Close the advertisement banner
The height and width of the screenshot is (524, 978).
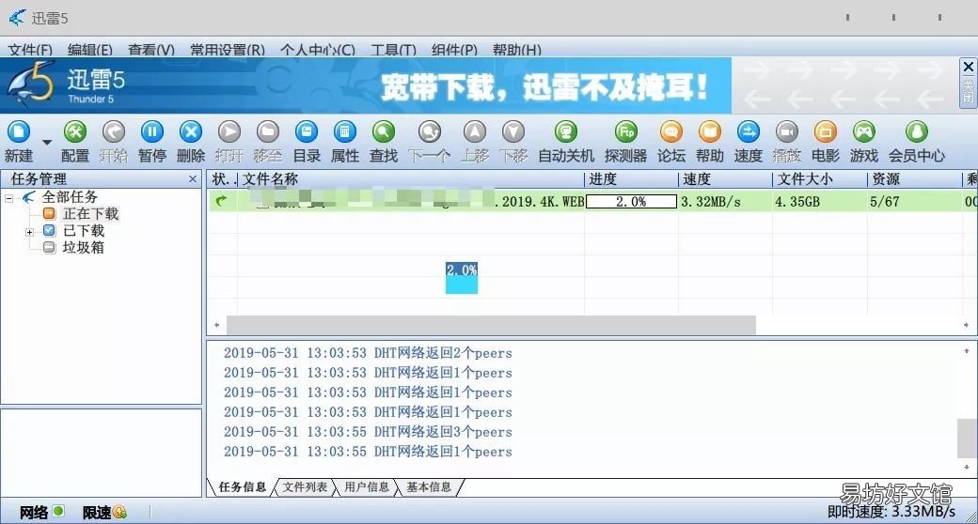pyautogui.click(x=968, y=67)
